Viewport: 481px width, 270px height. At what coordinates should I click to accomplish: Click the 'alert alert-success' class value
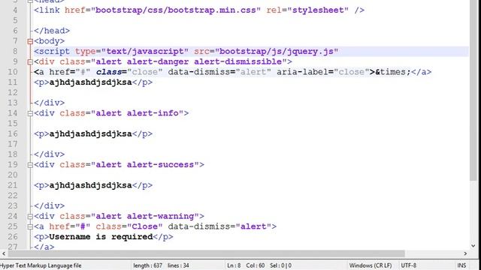tap(145, 164)
